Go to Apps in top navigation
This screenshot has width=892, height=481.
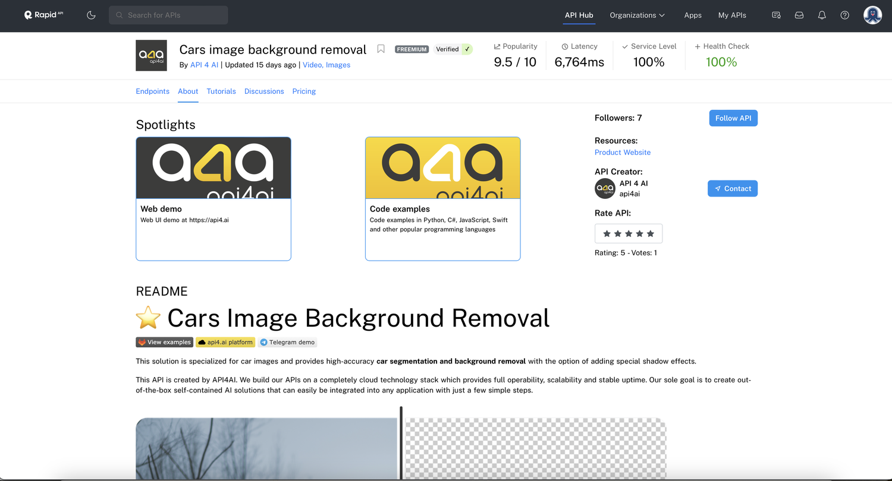click(693, 15)
